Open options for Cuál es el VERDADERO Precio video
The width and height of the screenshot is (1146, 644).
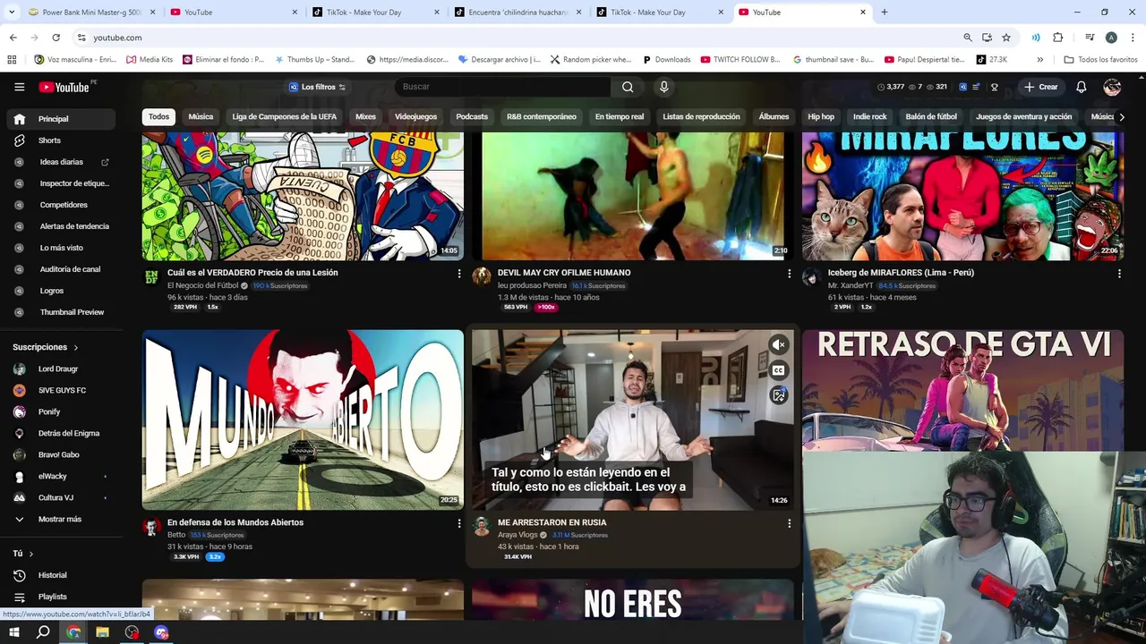point(459,273)
